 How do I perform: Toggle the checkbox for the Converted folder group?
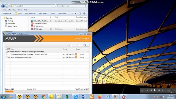point(7,52)
